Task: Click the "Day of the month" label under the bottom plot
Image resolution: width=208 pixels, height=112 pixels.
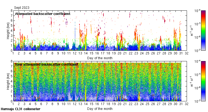Action: (100, 109)
